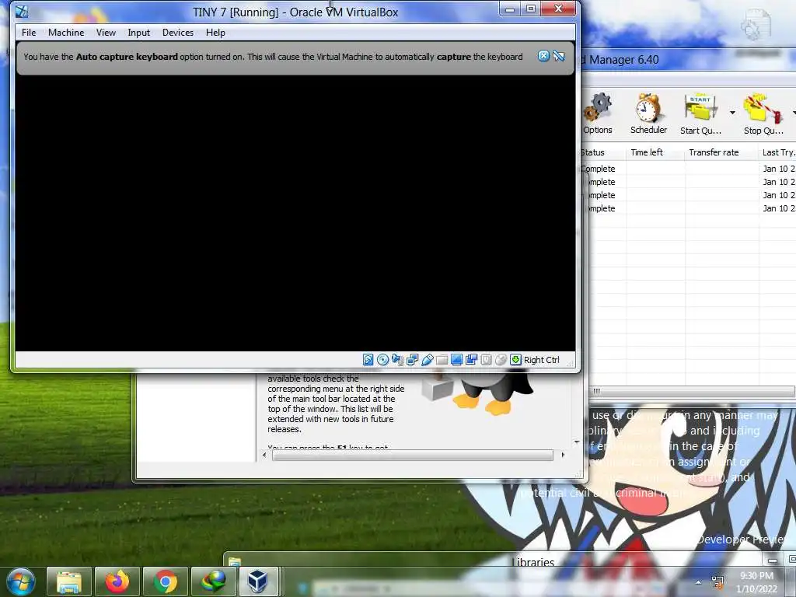Click Stop Queue in Download Manager
This screenshot has height=597, width=796.
(x=763, y=113)
